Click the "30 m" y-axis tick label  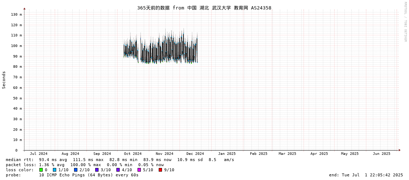point(18,119)
